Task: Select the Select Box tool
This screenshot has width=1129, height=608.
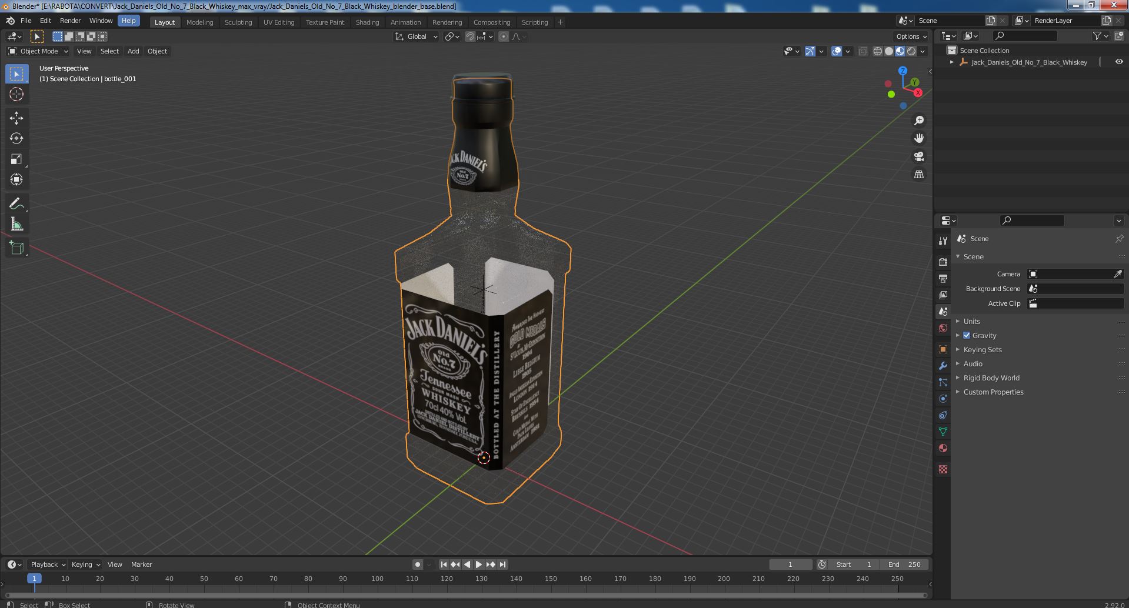Action: coord(16,74)
